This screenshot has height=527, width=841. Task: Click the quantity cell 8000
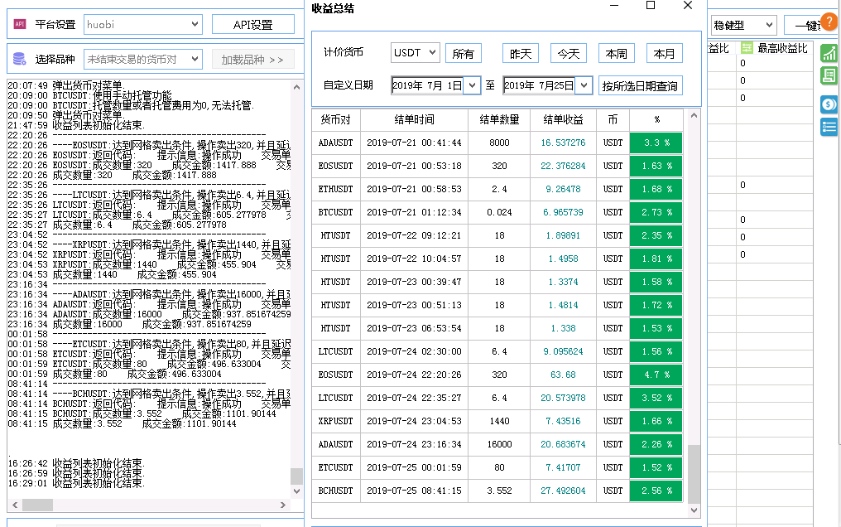(x=499, y=143)
